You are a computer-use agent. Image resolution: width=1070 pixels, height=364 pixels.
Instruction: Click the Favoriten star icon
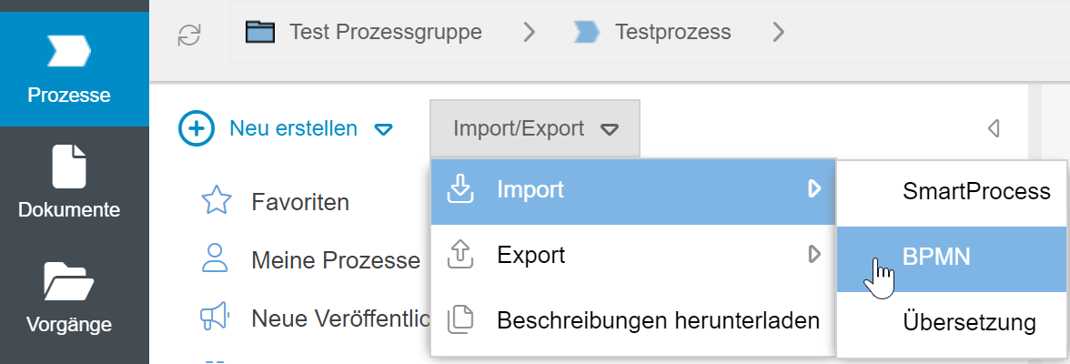(x=217, y=201)
